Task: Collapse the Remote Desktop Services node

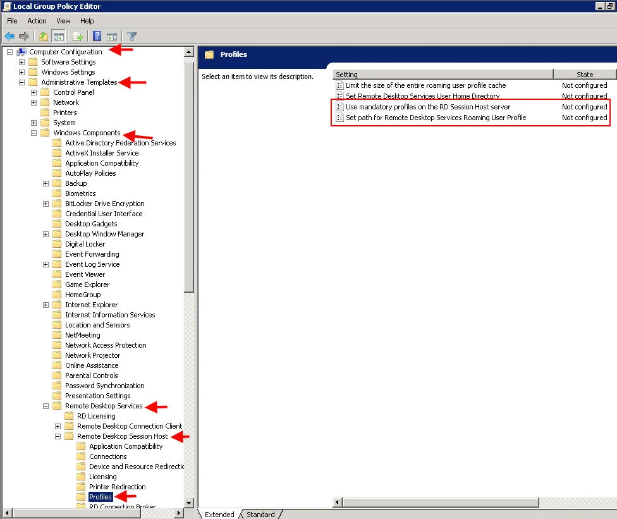Action: (46, 406)
